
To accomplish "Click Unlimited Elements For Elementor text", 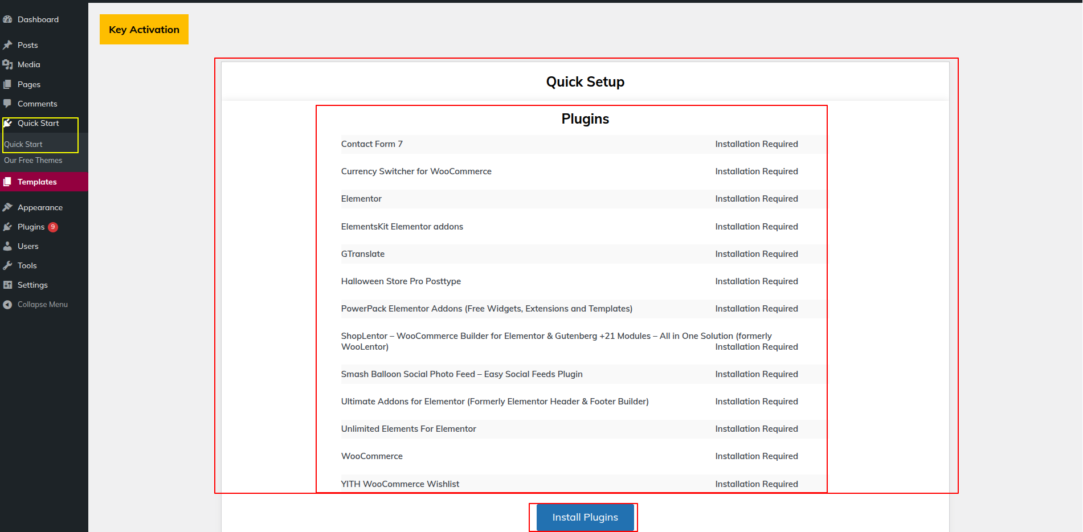I will coord(408,429).
